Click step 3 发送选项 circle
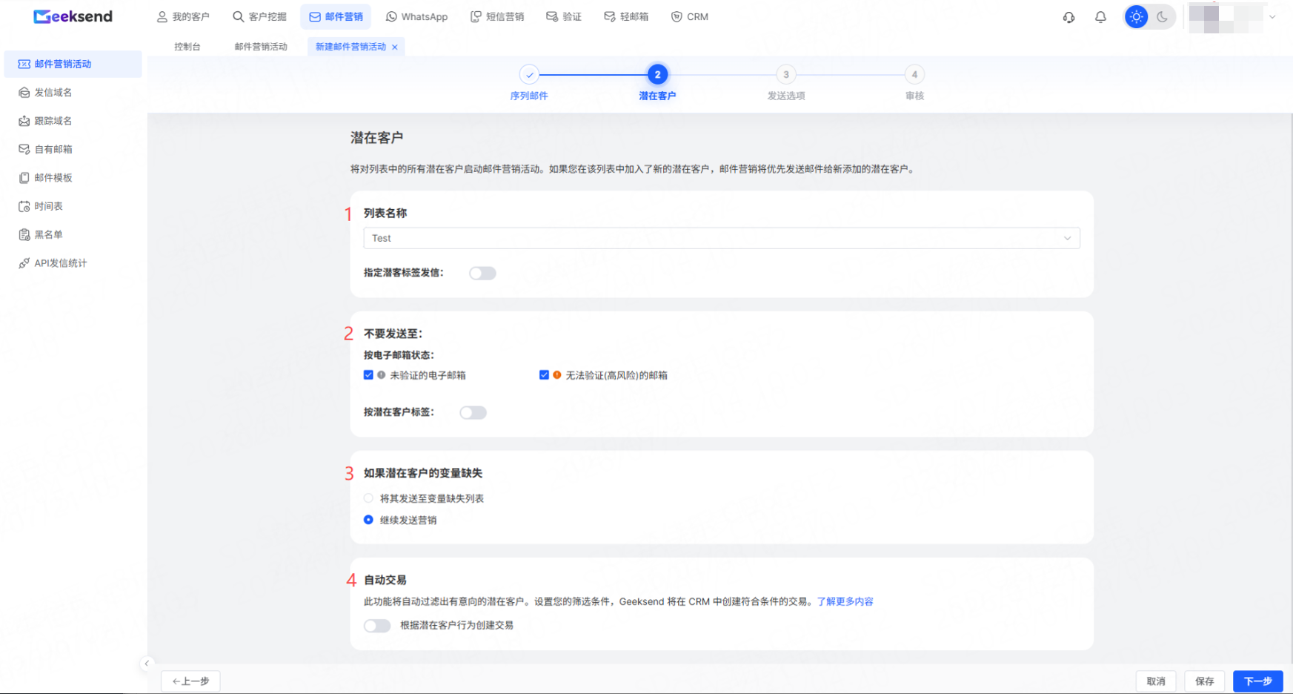 (x=786, y=74)
